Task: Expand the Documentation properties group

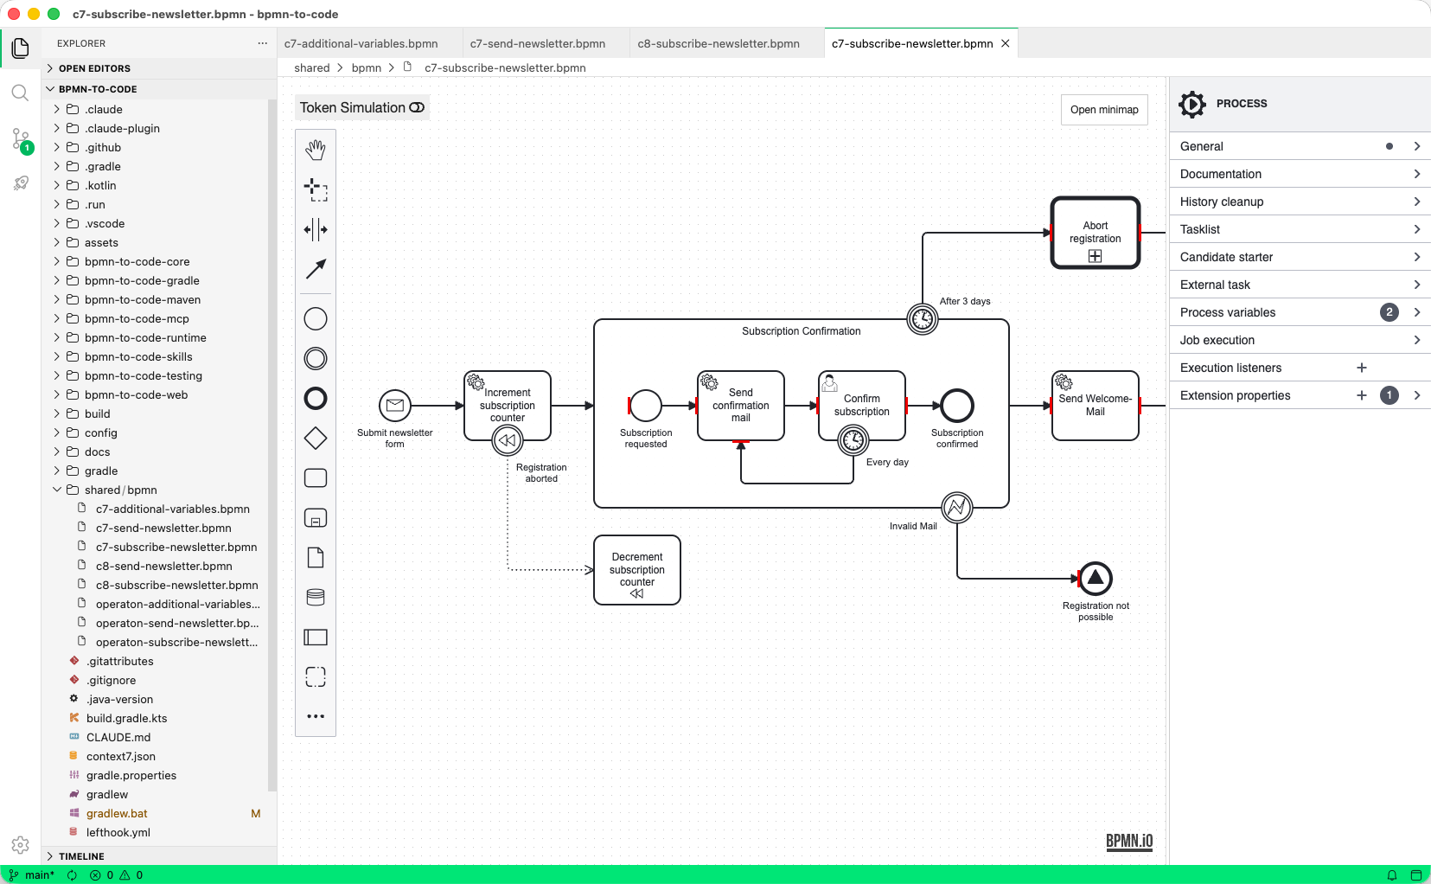Action: tap(1300, 174)
